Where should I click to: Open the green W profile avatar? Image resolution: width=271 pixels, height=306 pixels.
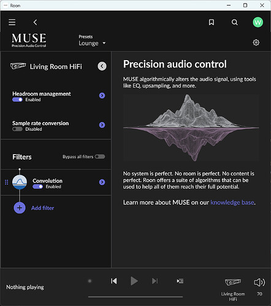click(x=258, y=22)
